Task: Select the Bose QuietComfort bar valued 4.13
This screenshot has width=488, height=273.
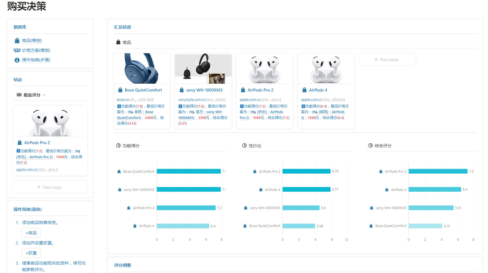Action: 425,226
